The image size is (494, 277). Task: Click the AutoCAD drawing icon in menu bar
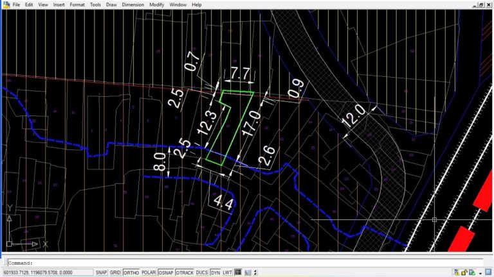6,4
